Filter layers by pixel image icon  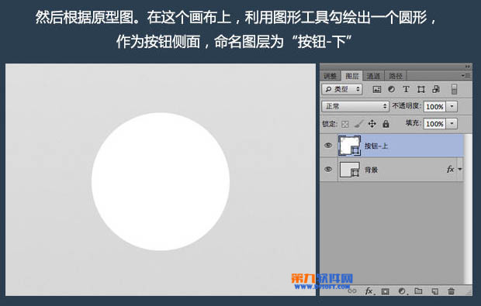[377, 89]
